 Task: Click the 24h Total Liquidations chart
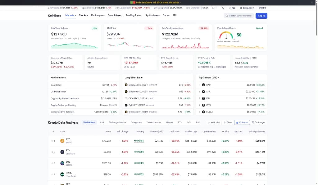[x=185, y=45]
